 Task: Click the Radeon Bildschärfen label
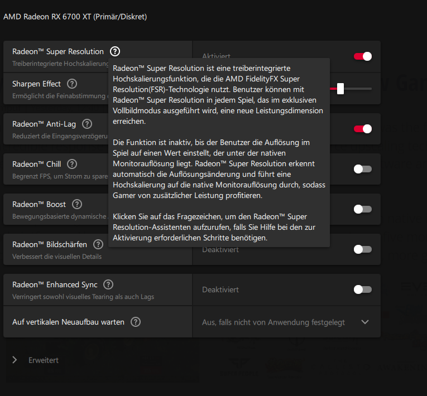[x=50, y=244]
